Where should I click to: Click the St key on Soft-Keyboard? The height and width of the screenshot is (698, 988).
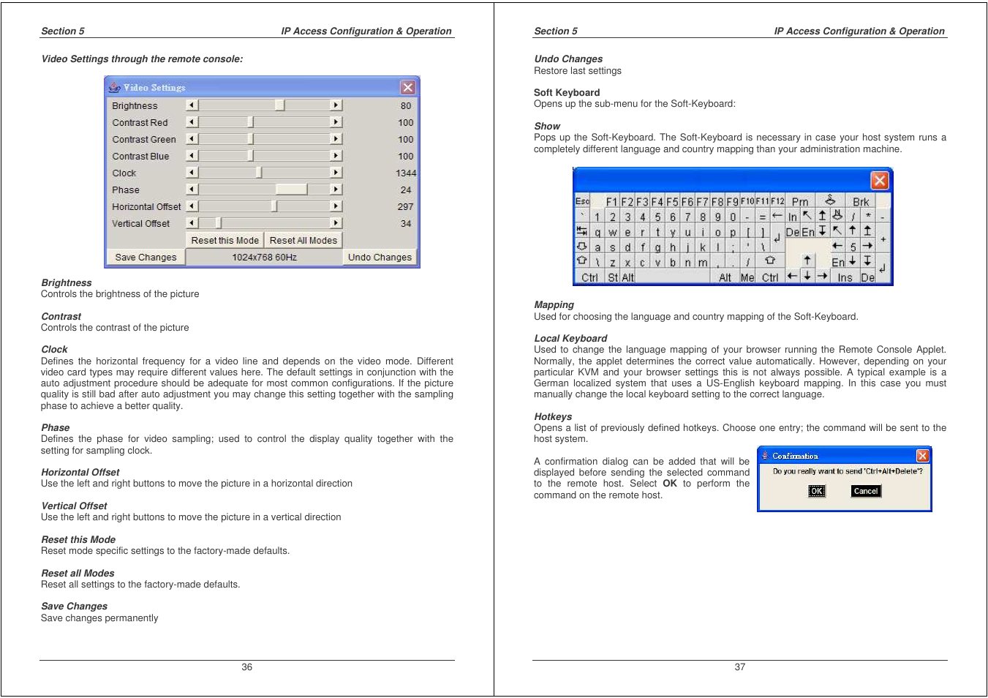[613, 276]
